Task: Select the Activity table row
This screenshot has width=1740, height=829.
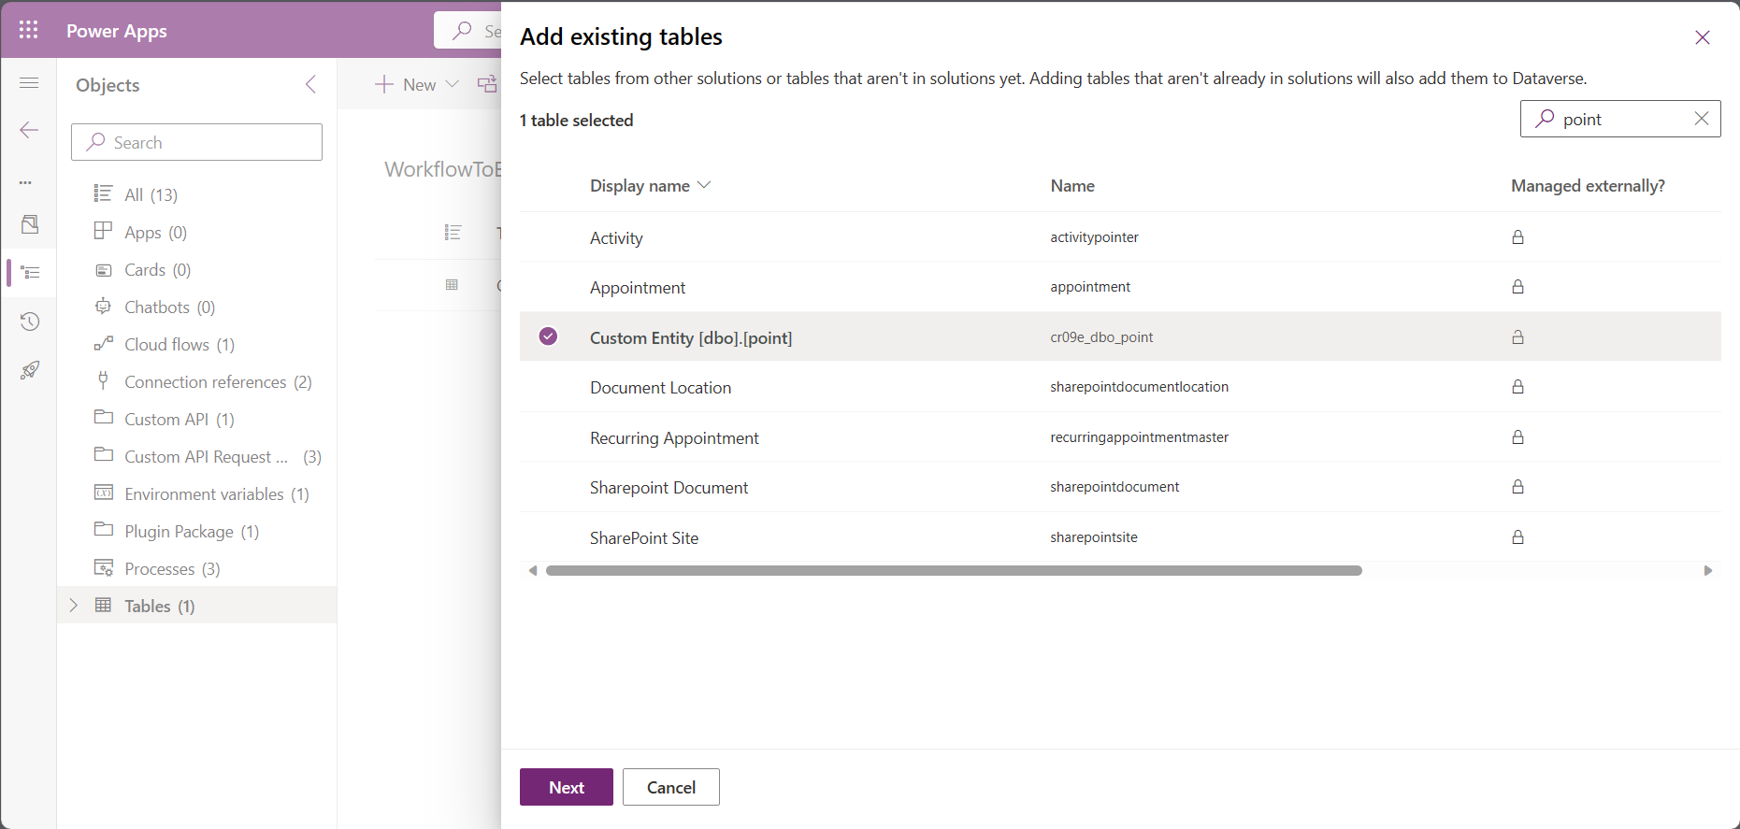Action: click(x=1120, y=237)
